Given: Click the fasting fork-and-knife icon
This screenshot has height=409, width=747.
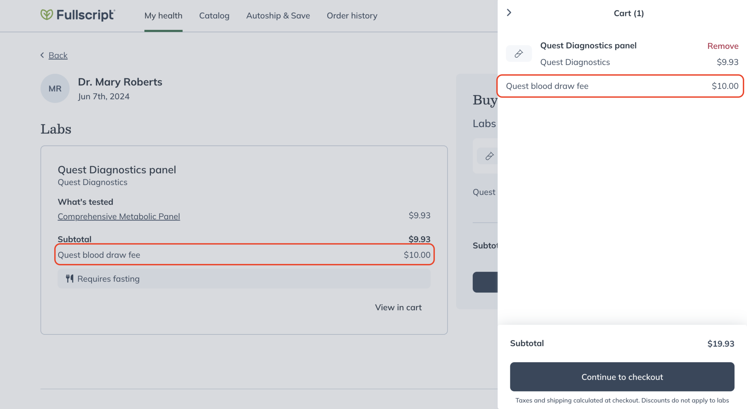Looking at the screenshot, I should 70,279.
